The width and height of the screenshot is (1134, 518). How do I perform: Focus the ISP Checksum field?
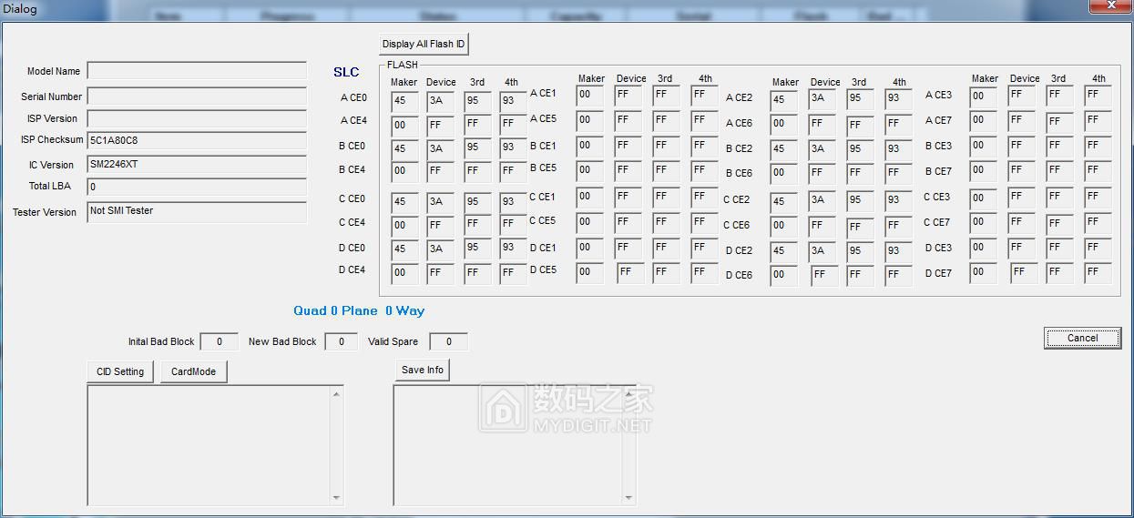click(x=197, y=141)
